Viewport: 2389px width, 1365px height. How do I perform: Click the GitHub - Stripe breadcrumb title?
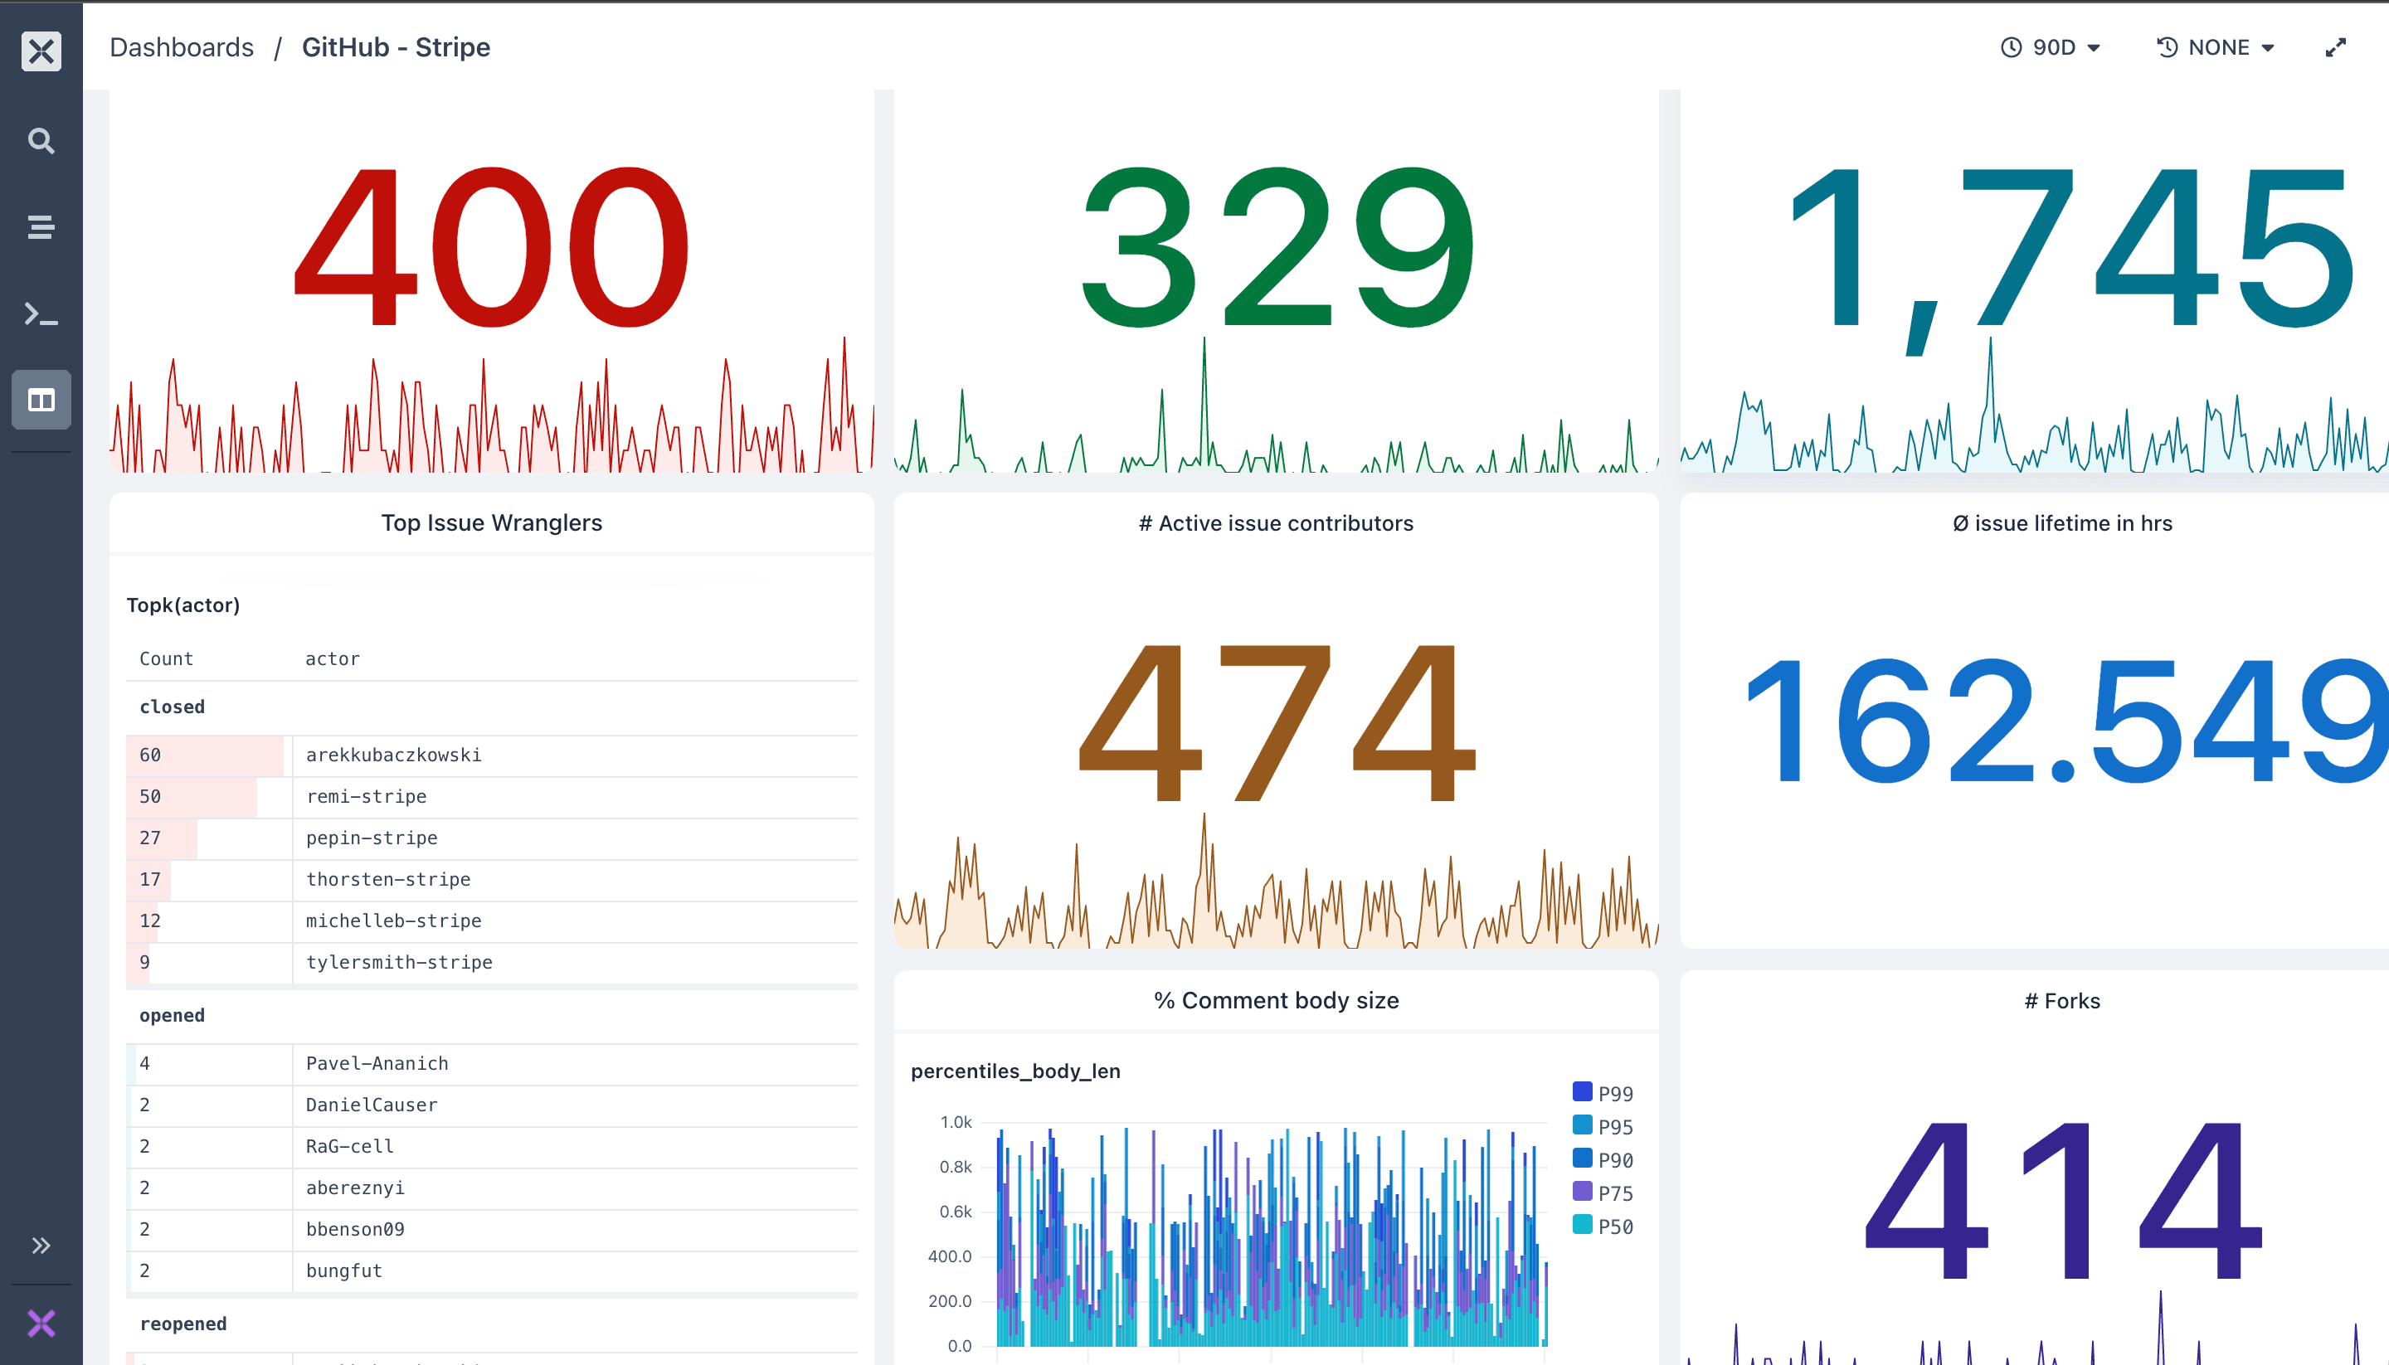[396, 48]
